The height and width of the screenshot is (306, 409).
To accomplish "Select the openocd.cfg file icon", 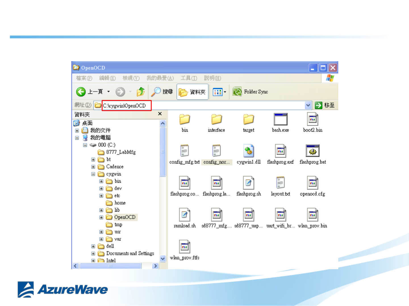I will (312, 183).
